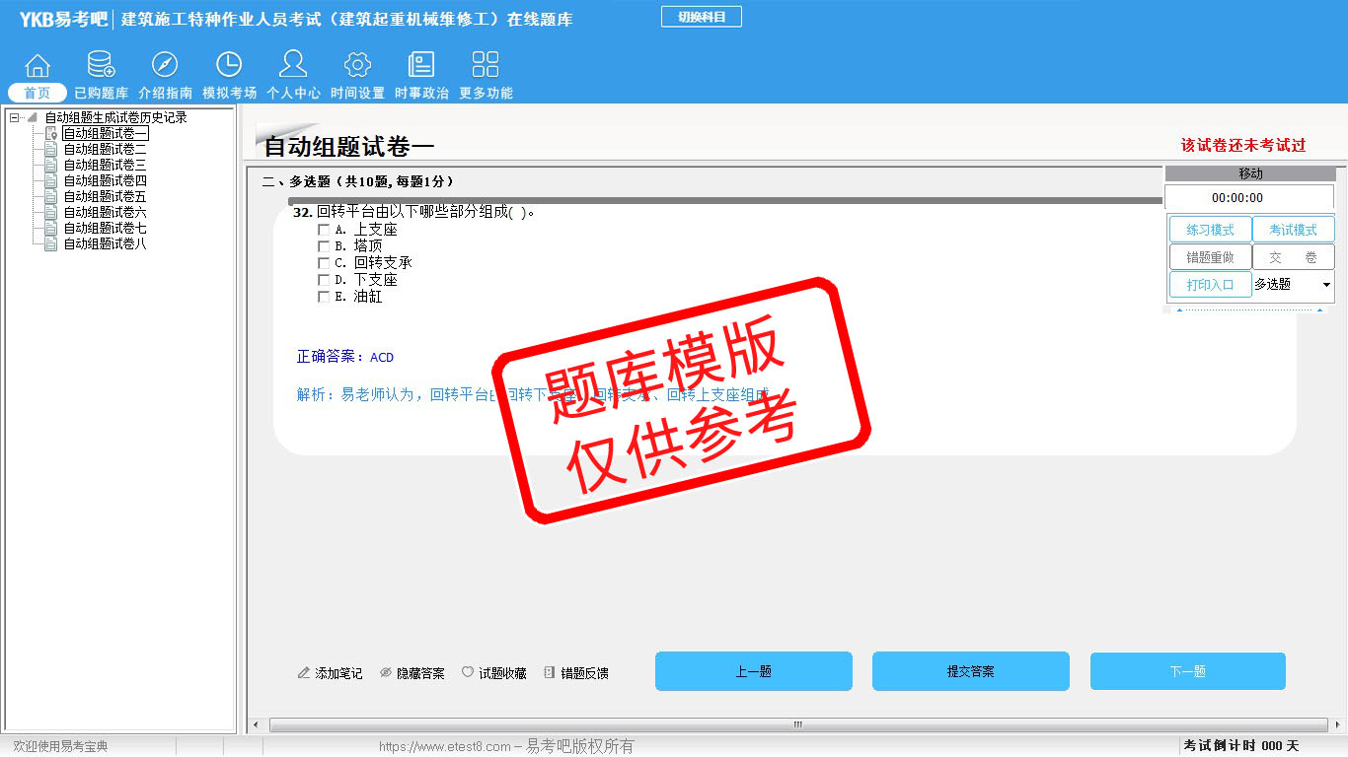Viewport: 1348px width, 757px height.
Task: Click 隐藏答案 to hide the answer
Action: pyautogui.click(x=412, y=673)
